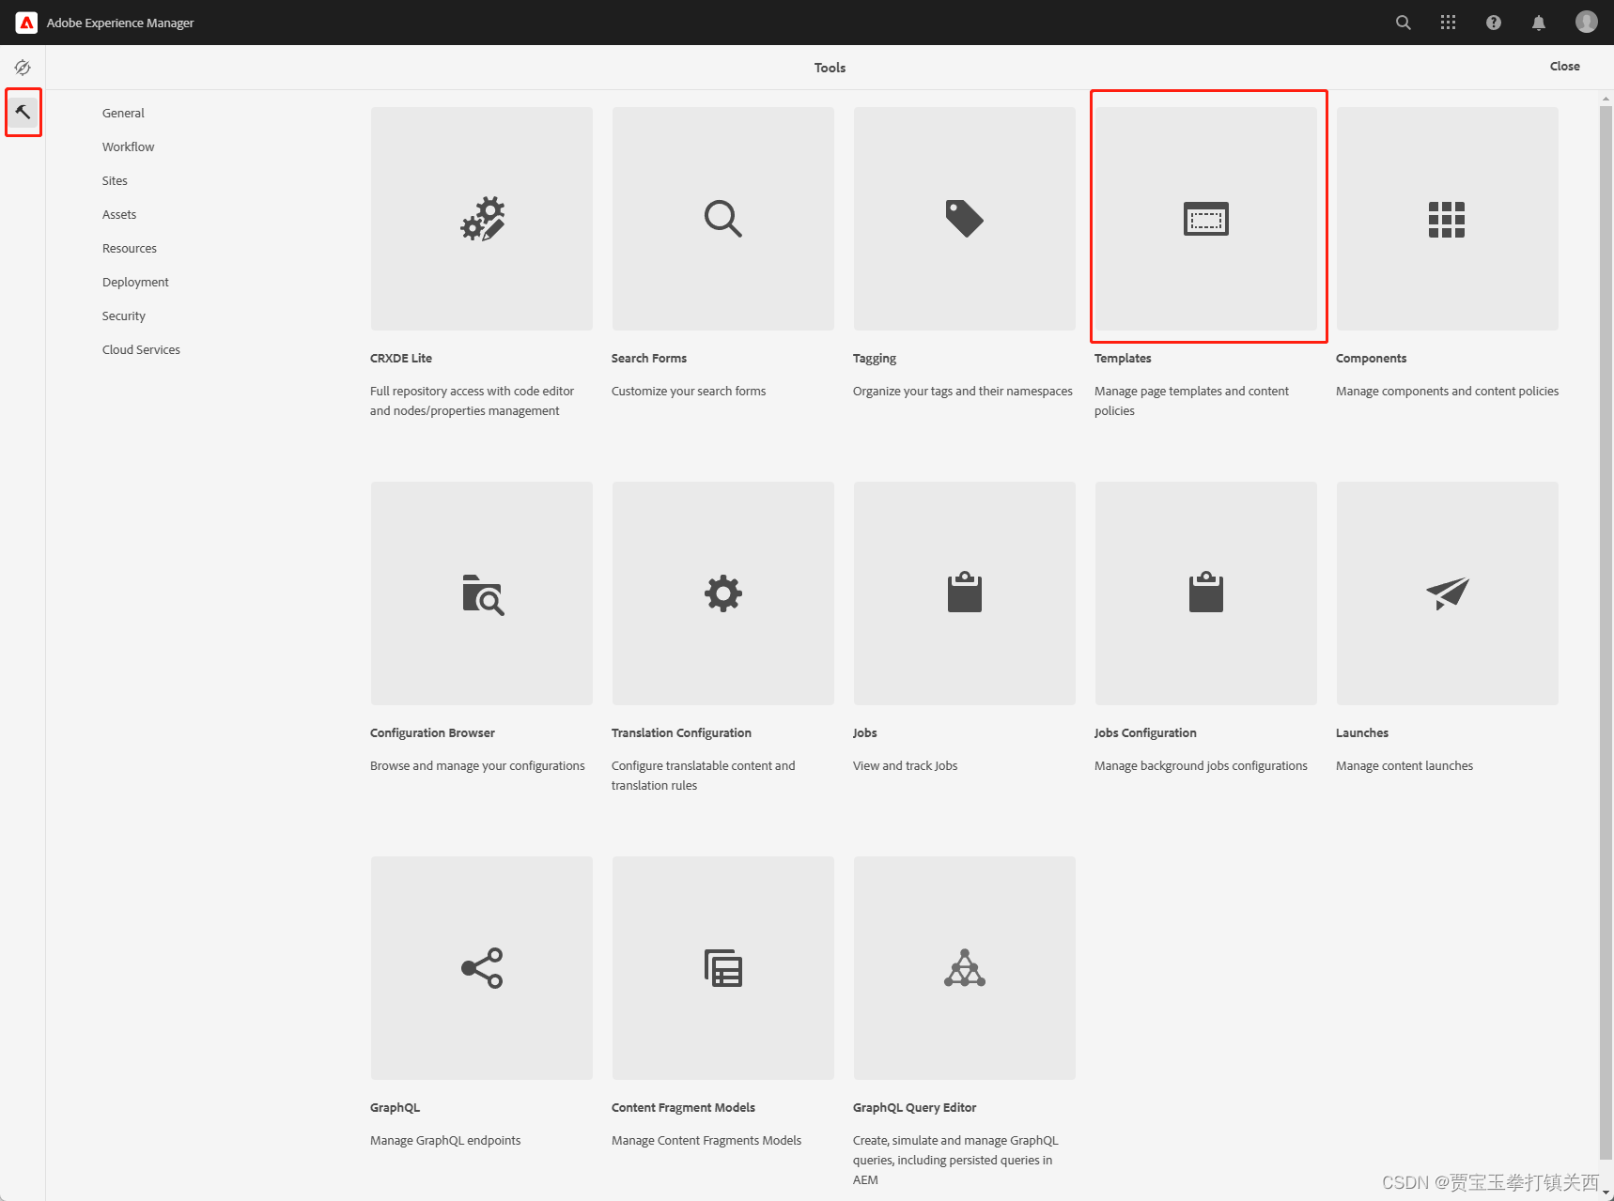Open the notifications bell icon
Image resolution: width=1614 pixels, height=1201 pixels.
coord(1538,23)
